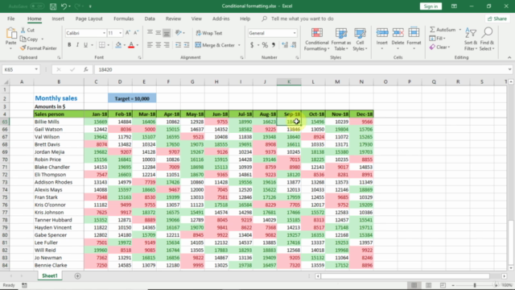Click Increase Decimal icon
The image size is (515, 290).
(x=284, y=45)
